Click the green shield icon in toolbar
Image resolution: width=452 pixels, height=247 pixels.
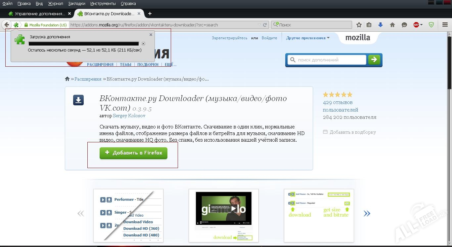(431, 25)
